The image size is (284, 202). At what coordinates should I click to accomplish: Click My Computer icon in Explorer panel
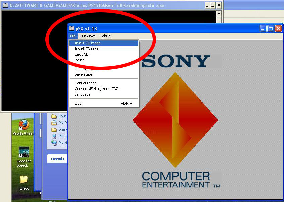(54, 136)
